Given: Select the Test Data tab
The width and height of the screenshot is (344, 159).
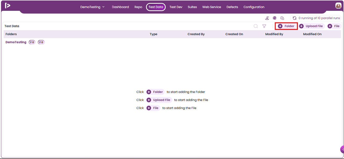Looking at the screenshot, I should tap(156, 7).
